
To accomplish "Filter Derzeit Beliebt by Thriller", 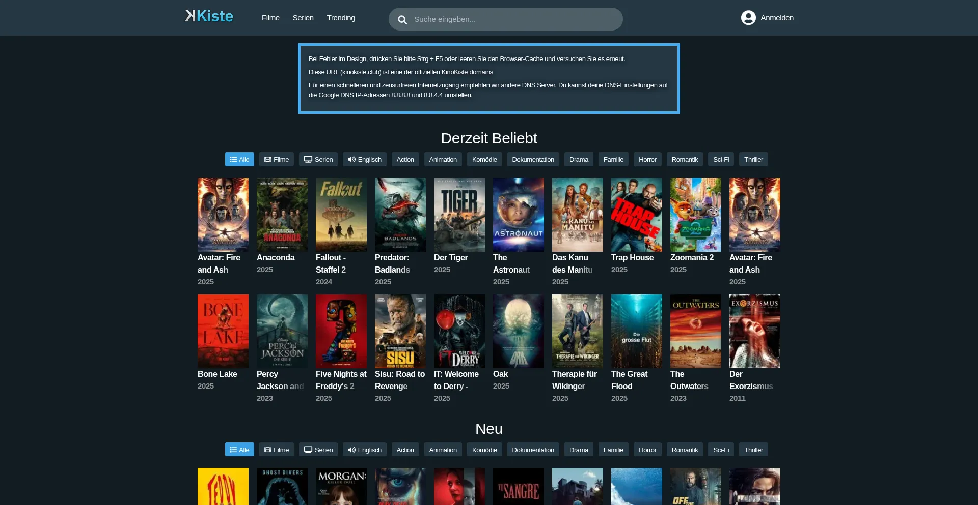I will pyautogui.click(x=753, y=159).
